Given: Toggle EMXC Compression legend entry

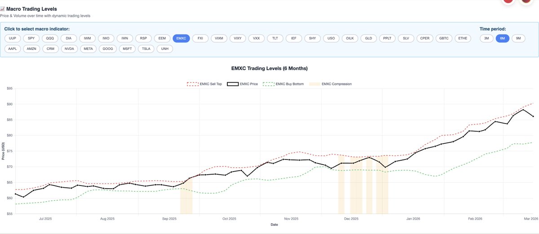Looking at the screenshot, I should (x=330, y=84).
